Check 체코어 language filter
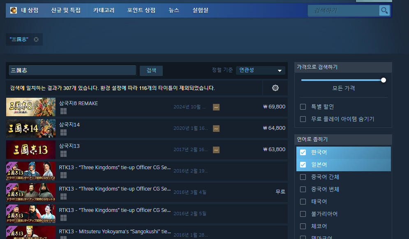The width and height of the screenshot is (409, 239). pyautogui.click(x=303, y=226)
